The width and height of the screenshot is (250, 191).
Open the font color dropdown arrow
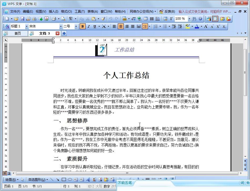tap(201, 27)
